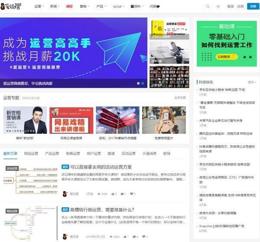The width and height of the screenshot is (260, 242).
Task: Favorite the 活动运营方案 article heart icon
Action: (132, 194)
